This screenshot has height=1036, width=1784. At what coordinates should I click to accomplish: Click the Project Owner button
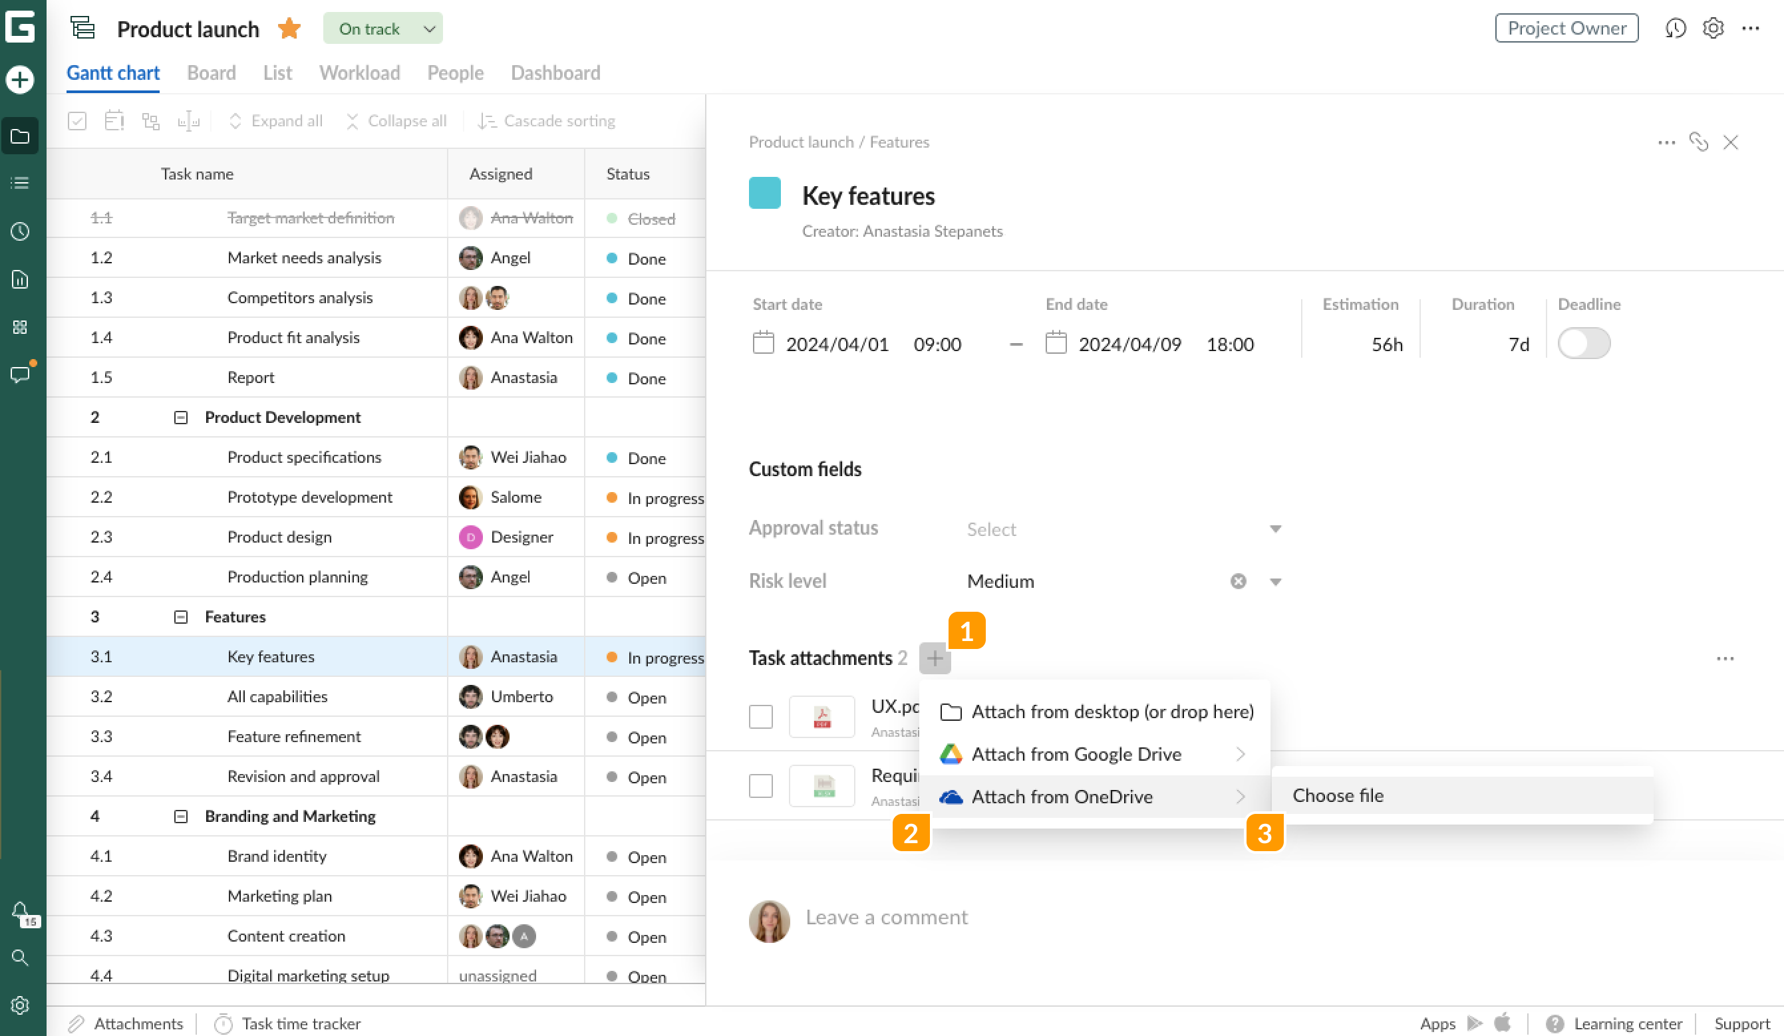pyautogui.click(x=1566, y=29)
